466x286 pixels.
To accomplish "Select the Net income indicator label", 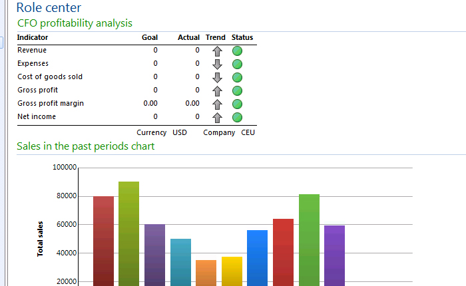I will pos(37,116).
